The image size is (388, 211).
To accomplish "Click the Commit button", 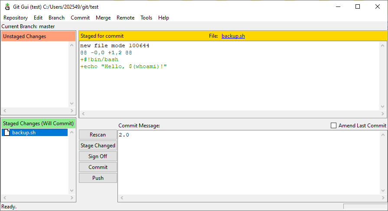I will 98,167.
